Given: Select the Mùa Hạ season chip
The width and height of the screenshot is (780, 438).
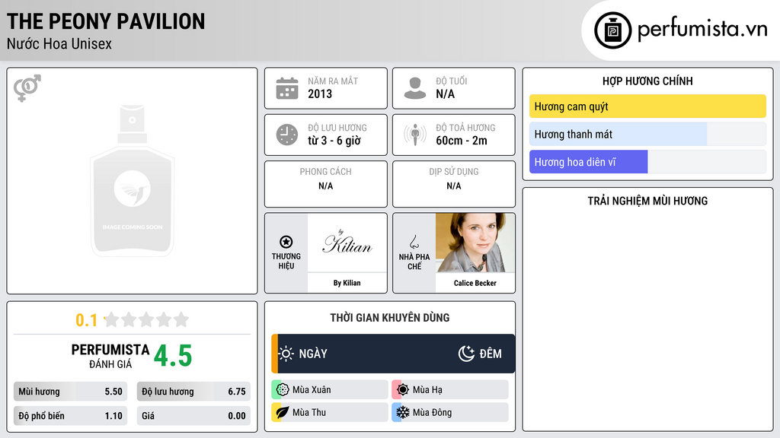Looking at the screenshot, I should click(x=449, y=390).
